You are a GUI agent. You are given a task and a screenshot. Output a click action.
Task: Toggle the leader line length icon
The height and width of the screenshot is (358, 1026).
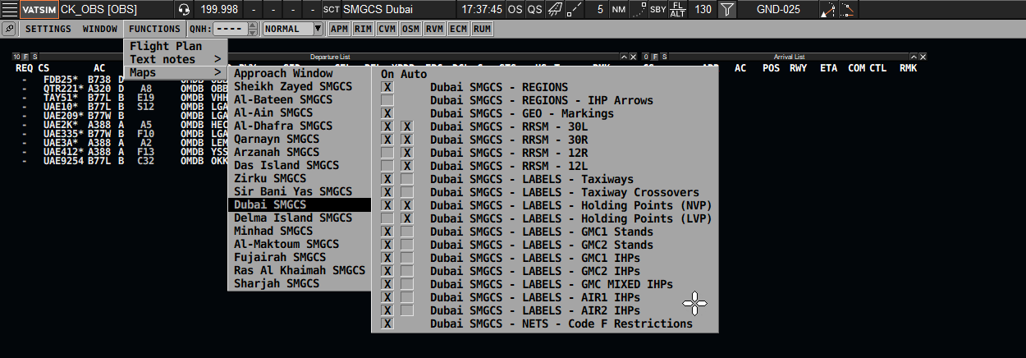575,9
